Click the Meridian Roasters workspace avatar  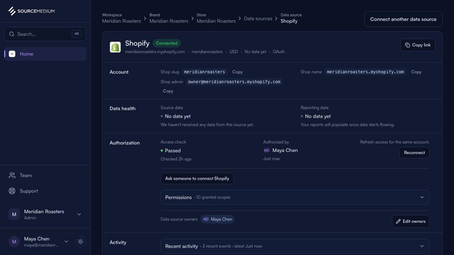pos(14,214)
